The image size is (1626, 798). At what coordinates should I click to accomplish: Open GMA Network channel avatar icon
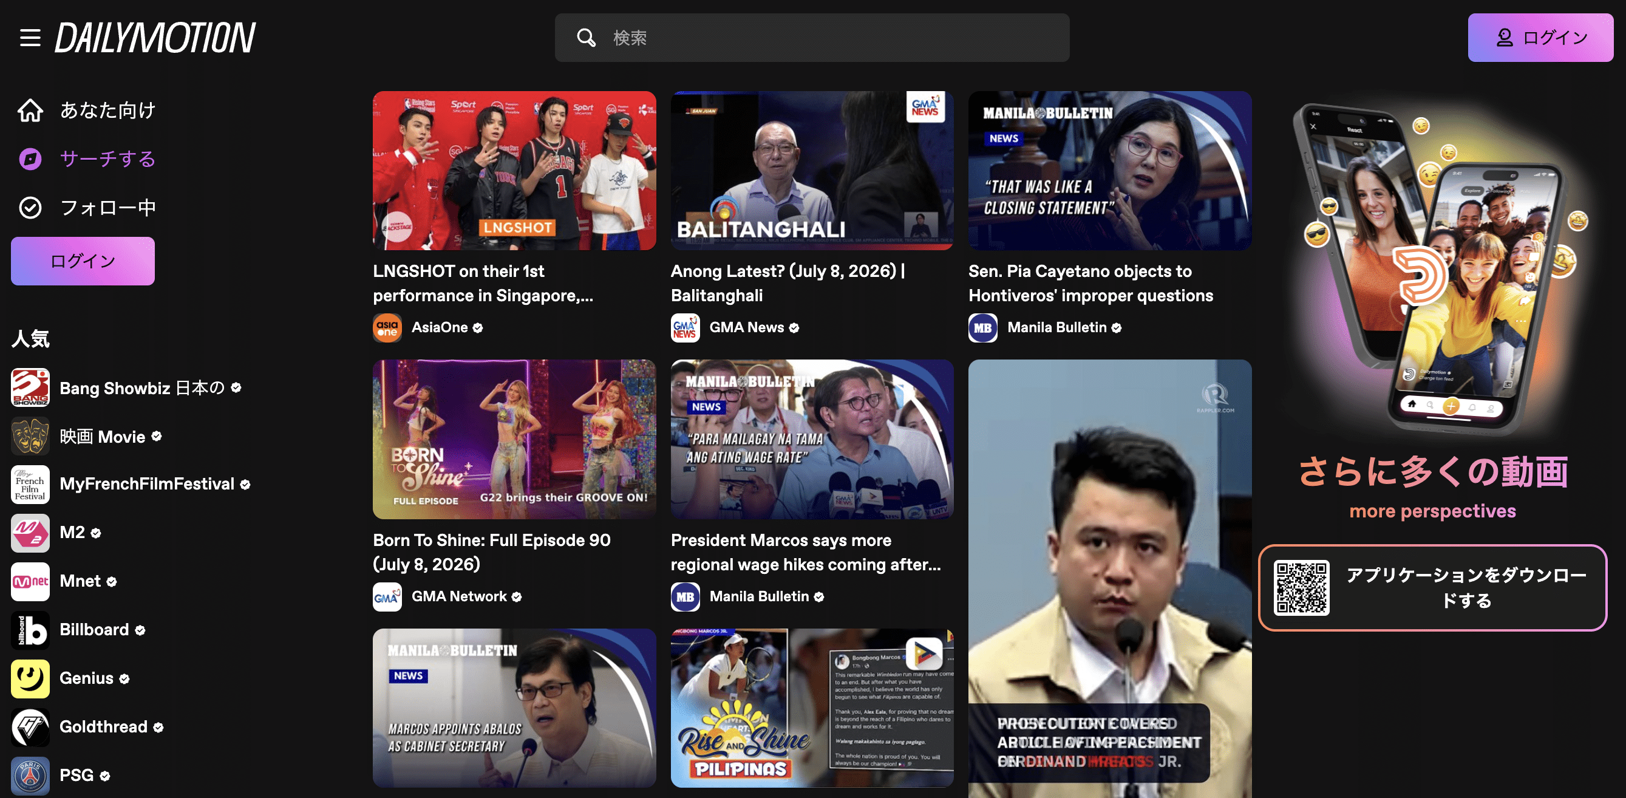coord(387,596)
